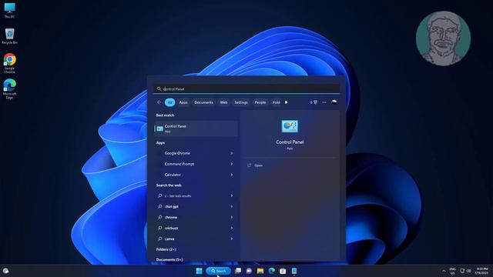Open the Recycle Bin desktop icon
The width and height of the screenshot is (493, 277).
(x=9, y=36)
